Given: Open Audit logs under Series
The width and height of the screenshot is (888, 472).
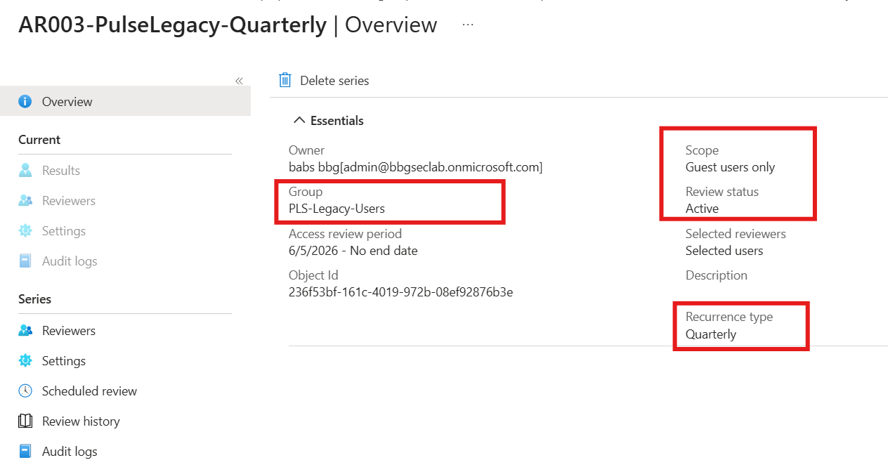Looking at the screenshot, I should click(70, 452).
